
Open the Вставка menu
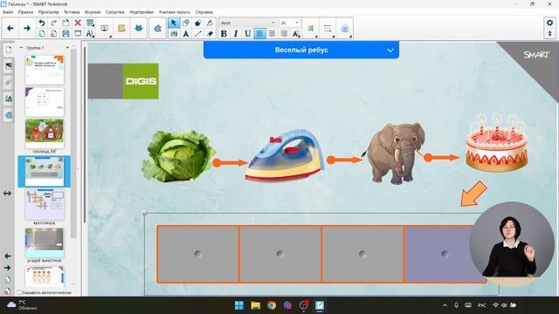[x=72, y=12]
